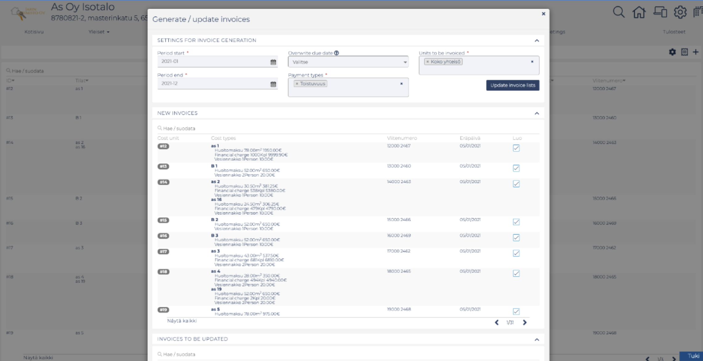This screenshot has height=361, width=703.
Task: Click the Cost types column header
Action: point(223,138)
